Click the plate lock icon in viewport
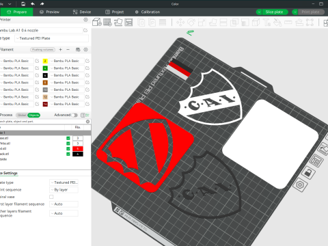Image resolution: width=328 pixels, height=246 pixels. 308,173
